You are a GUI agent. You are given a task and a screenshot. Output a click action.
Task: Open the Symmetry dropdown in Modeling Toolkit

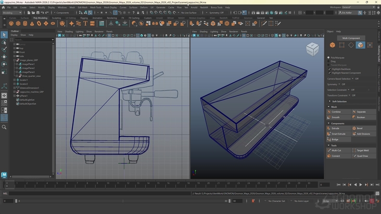339,84
